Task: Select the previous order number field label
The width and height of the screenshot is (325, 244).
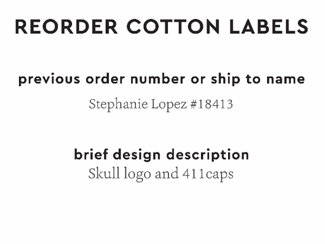Action: tap(162, 80)
